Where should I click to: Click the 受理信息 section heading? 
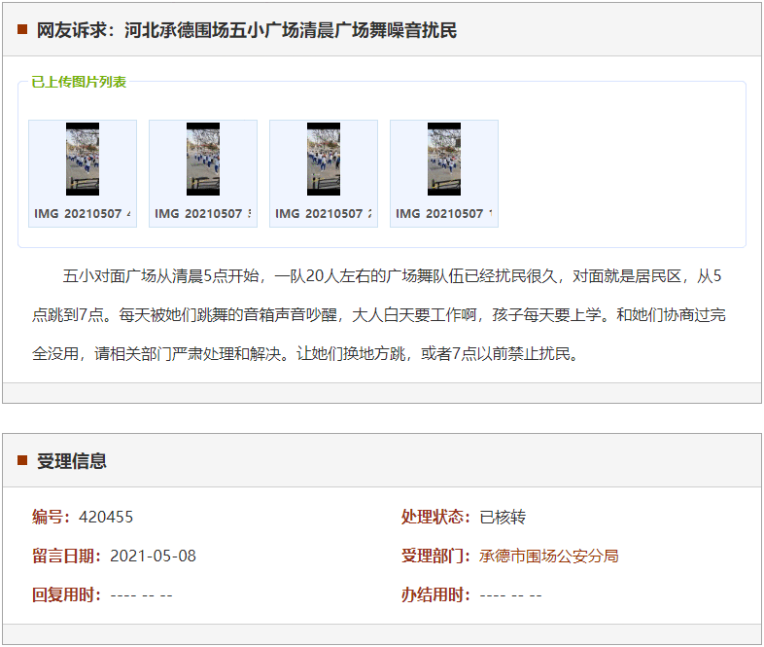(x=72, y=461)
